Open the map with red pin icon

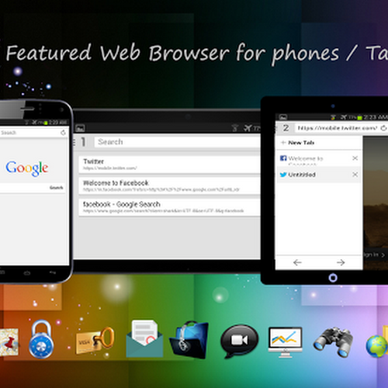coord(9,342)
